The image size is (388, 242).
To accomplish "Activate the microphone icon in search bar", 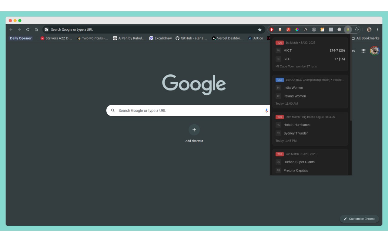I will pyautogui.click(x=266, y=110).
